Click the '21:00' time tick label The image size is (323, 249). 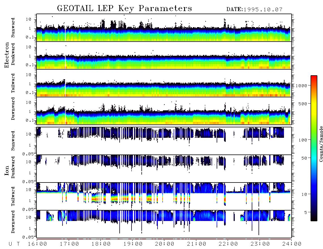197,244
